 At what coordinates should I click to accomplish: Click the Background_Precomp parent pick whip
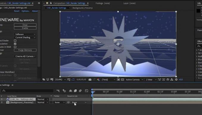(x=68, y=102)
